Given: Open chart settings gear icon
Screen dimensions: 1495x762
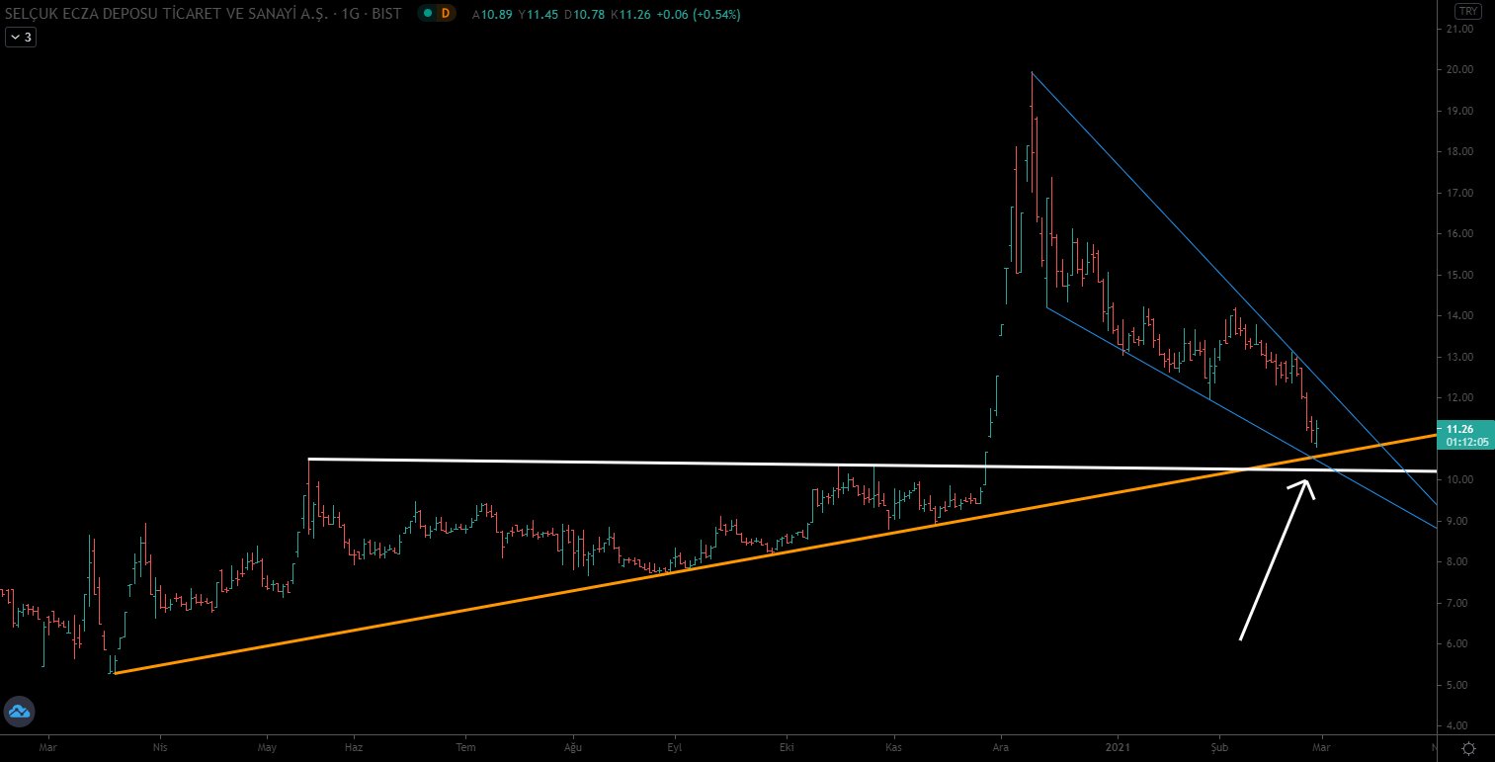Looking at the screenshot, I should [x=1468, y=748].
